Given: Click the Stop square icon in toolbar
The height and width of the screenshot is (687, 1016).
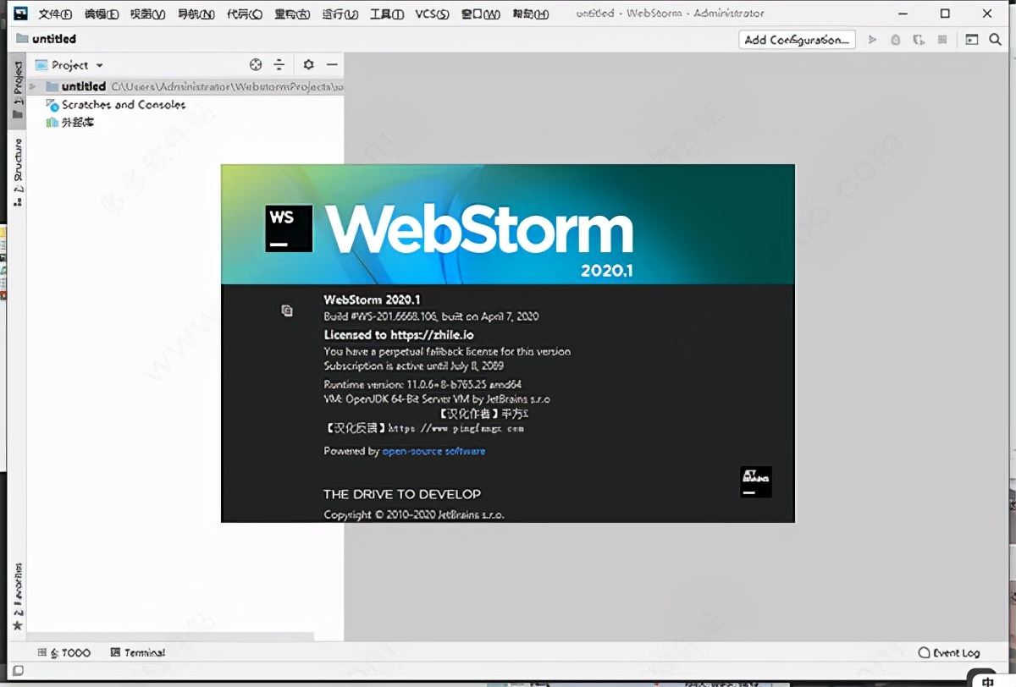Looking at the screenshot, I should [x=942, y=40].
